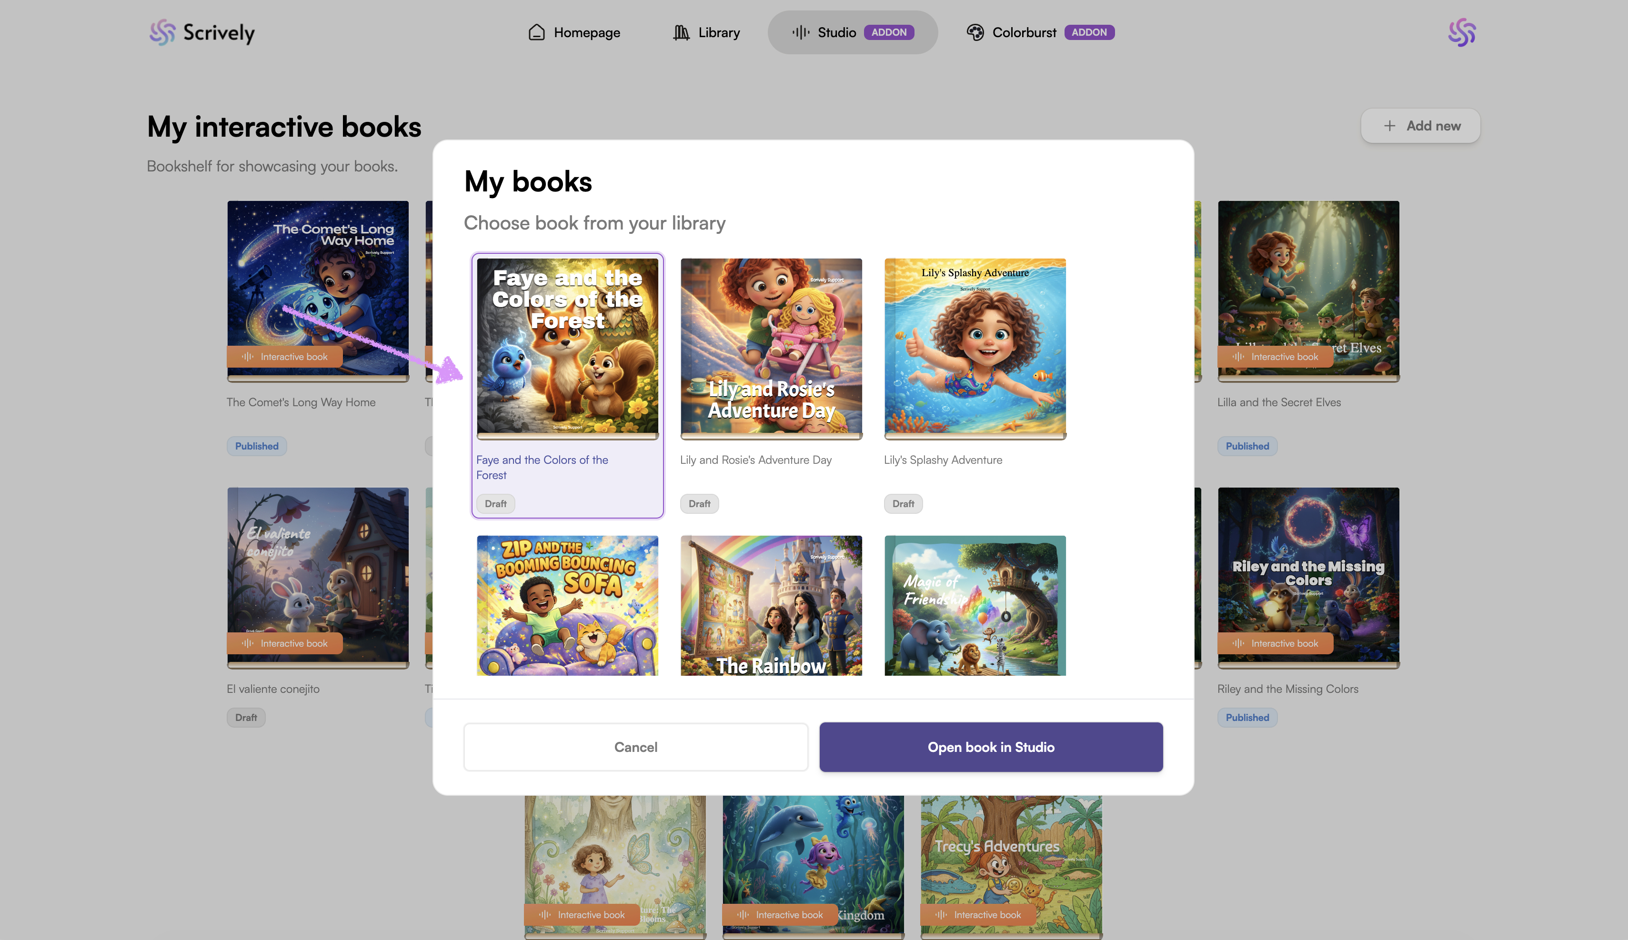The image size is (1628, 940).
Task: Click the plus icon in Add new
Action: click(1390, 126)
